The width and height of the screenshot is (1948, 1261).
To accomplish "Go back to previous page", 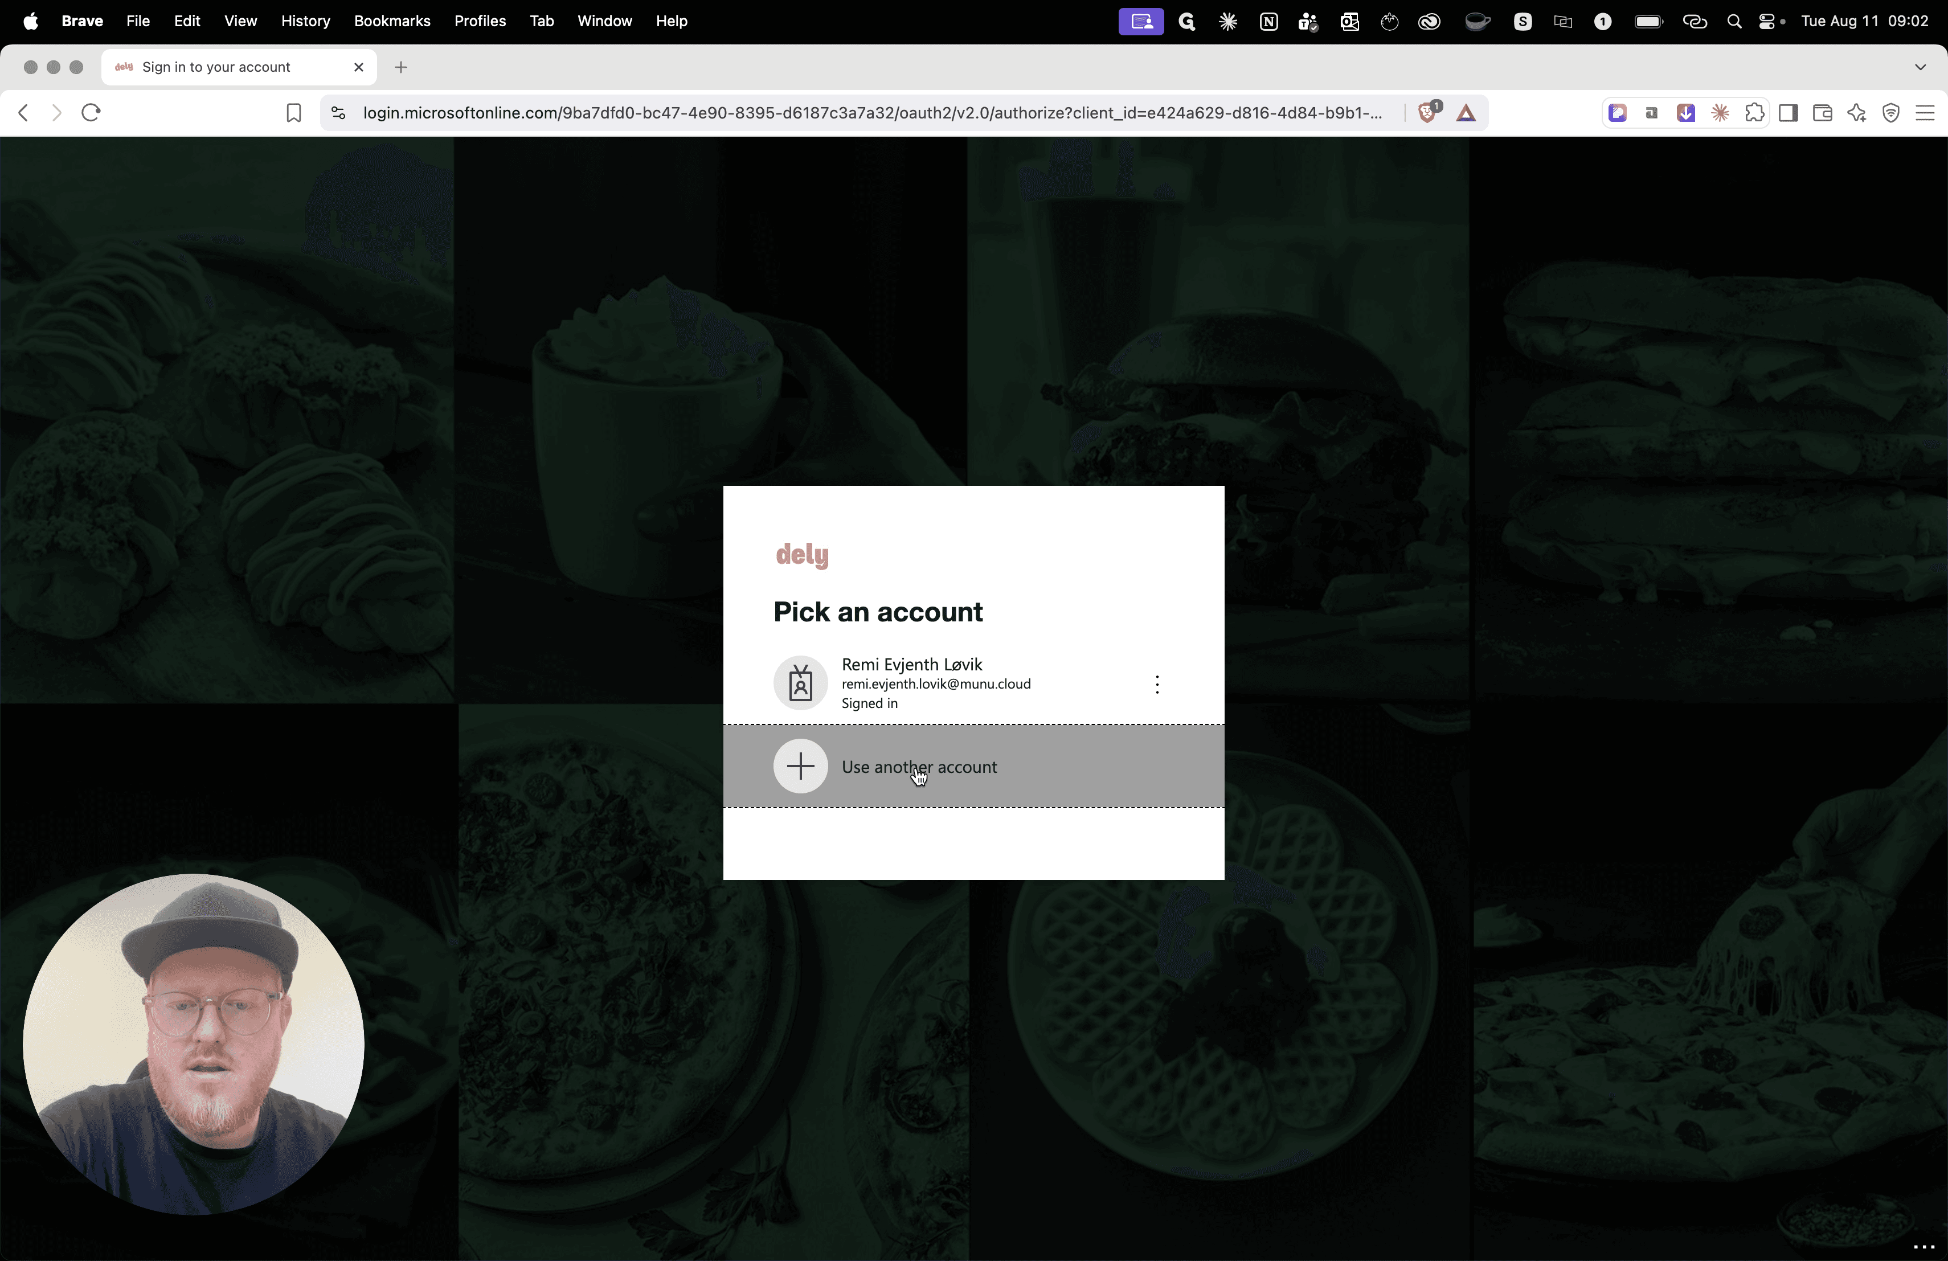I will pos(23,112).
